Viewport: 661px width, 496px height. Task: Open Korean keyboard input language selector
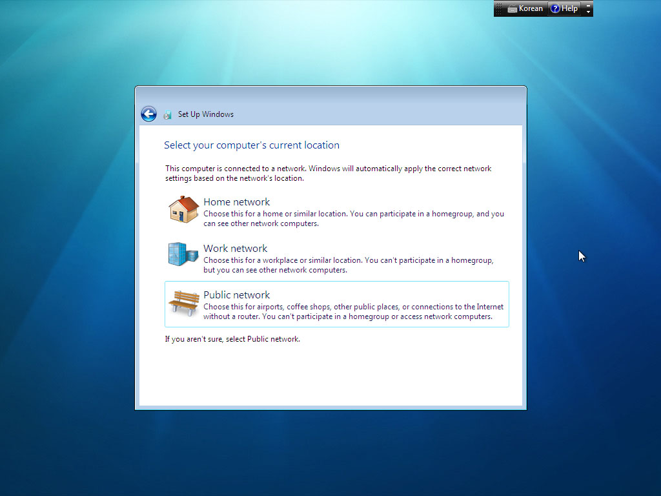[x=525, y=8]
